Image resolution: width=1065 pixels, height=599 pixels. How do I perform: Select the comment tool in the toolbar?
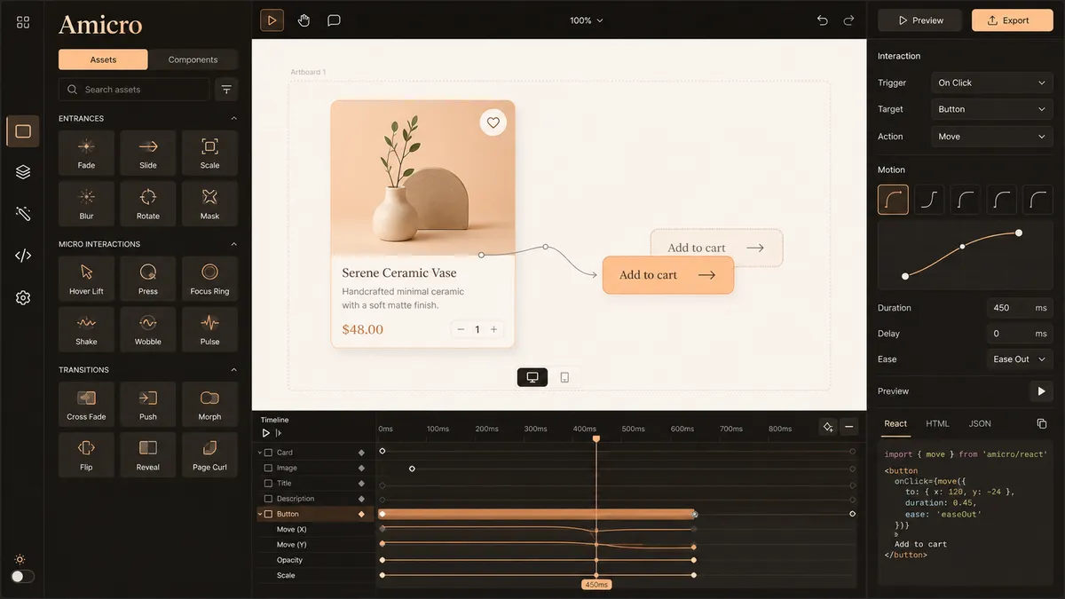[334, 20]
